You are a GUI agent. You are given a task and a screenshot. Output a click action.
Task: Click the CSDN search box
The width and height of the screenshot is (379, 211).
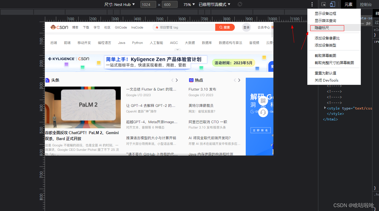click(x=184, y=27)
